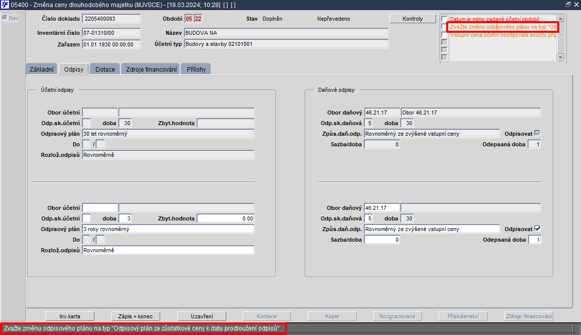The width and height of the screenshot is (581, 335).
Task: Tick checkbox next to 'Vstupní cena účetní neodpovídá' message
Action: tap(444, 34)
